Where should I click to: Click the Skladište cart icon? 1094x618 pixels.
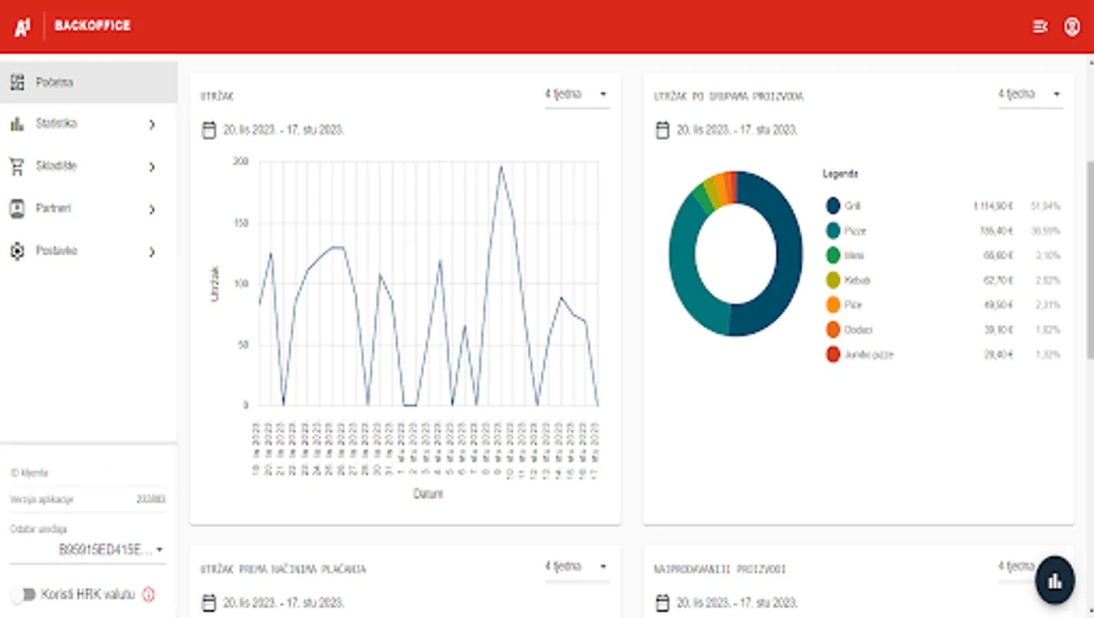(x=17, y=166)
